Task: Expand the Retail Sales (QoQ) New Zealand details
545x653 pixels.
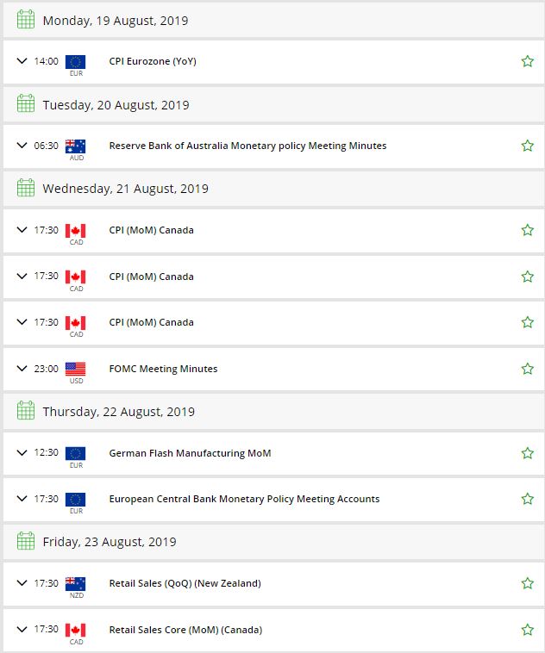Action: [x=22, y=583]
